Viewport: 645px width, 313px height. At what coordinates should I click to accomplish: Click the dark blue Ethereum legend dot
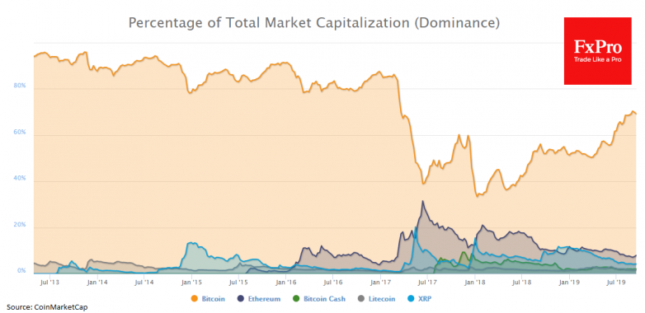(241, 299)
